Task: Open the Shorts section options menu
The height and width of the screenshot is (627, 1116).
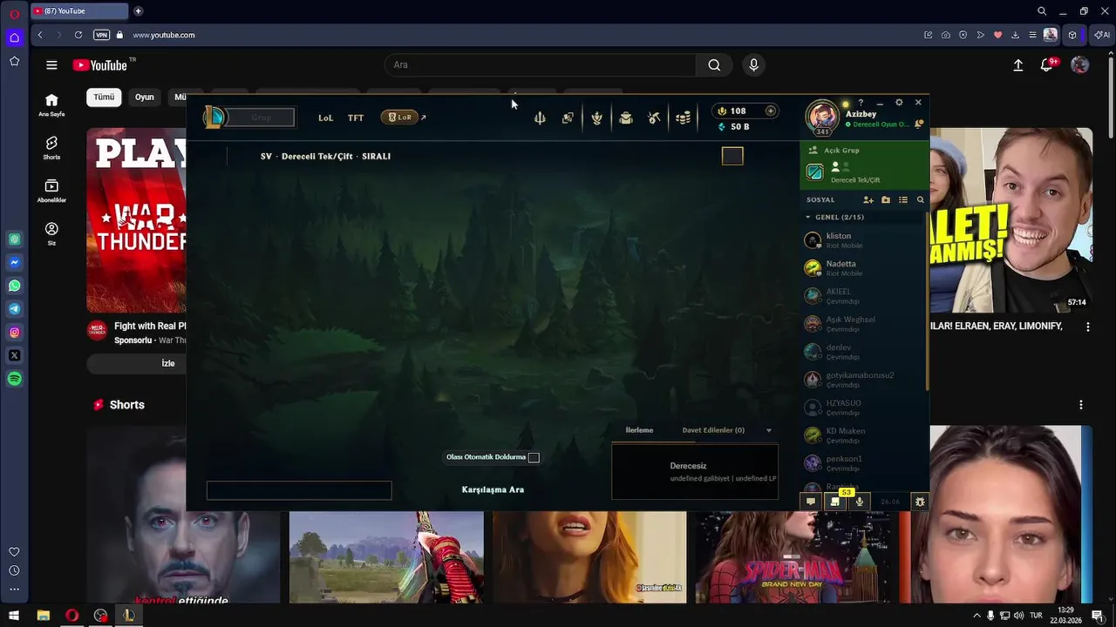Action: (1081, 405)
